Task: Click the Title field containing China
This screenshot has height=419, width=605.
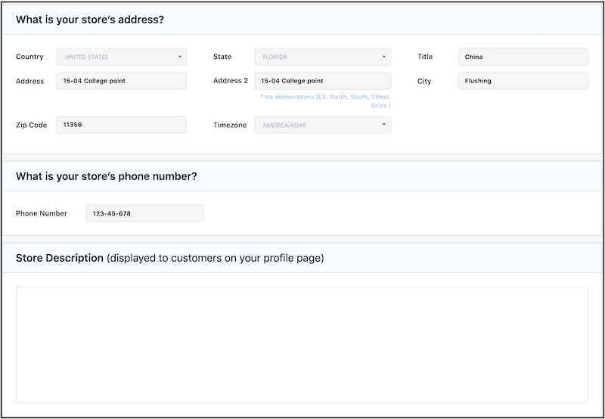Action: 523,57
